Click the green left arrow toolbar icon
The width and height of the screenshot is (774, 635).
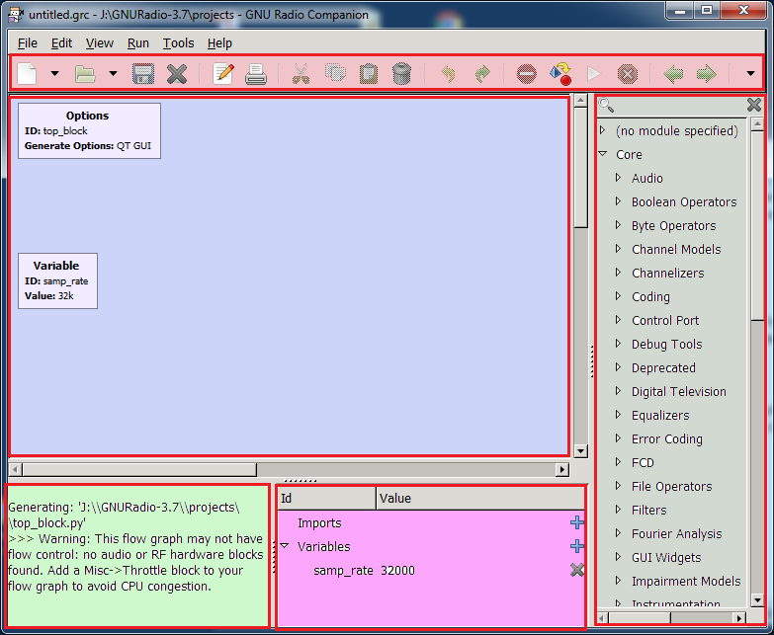pos(673,74)
